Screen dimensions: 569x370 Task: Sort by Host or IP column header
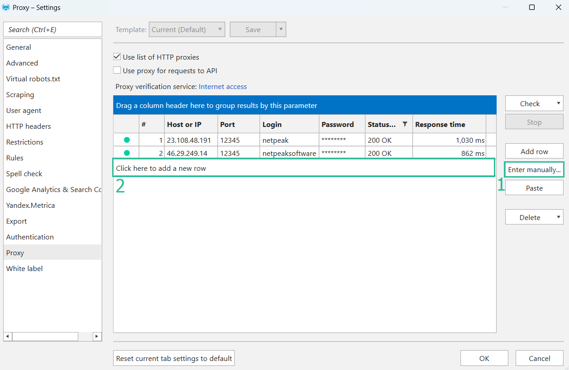[191, 124]
